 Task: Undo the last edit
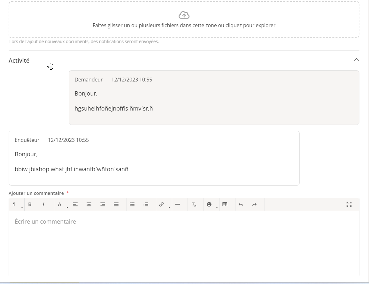(x=241, y=204)
